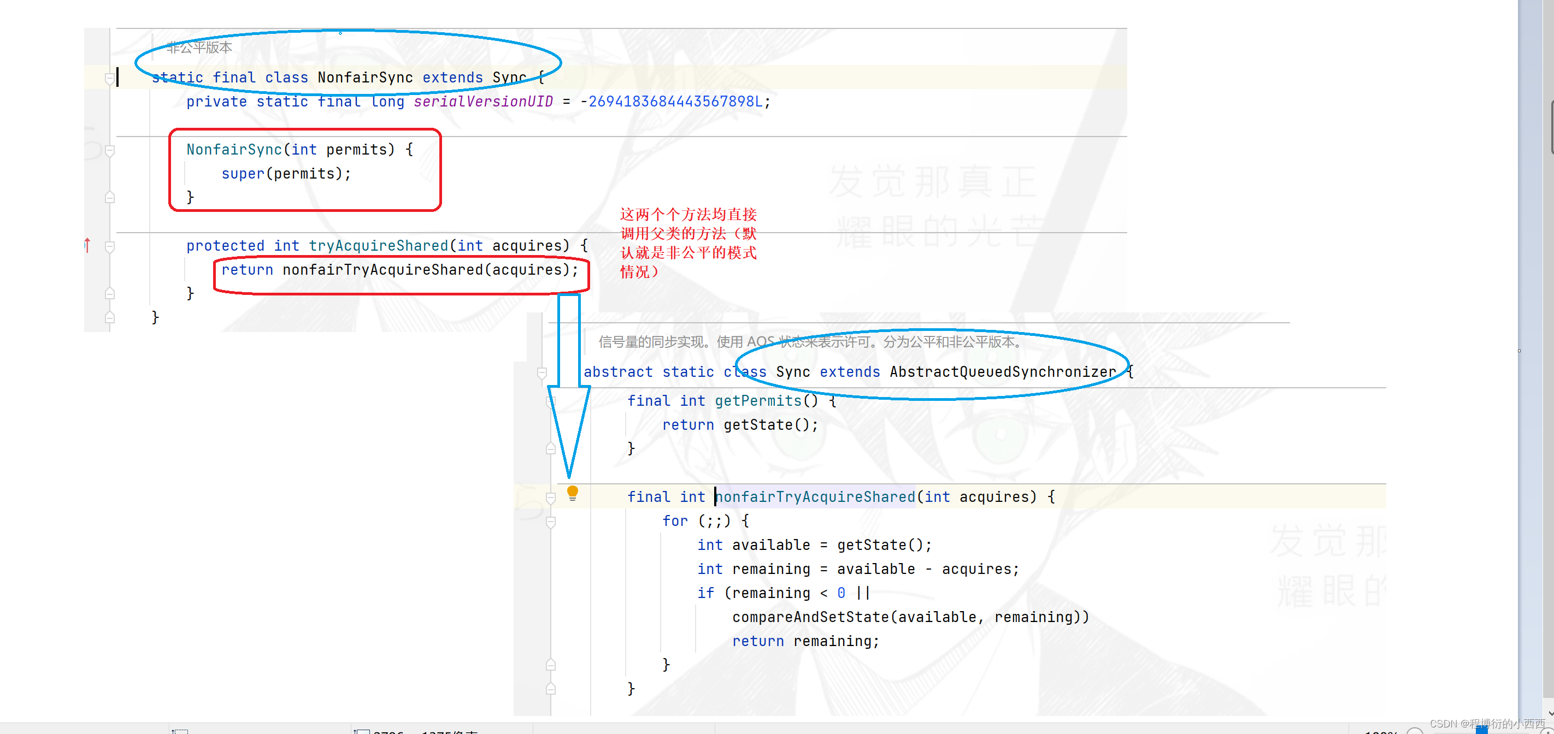
Task: Collapse the tryAcquireShared method fold marker
Action: pos(110,246)
